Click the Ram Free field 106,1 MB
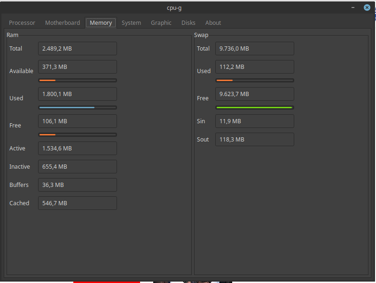 click(78, 121)
